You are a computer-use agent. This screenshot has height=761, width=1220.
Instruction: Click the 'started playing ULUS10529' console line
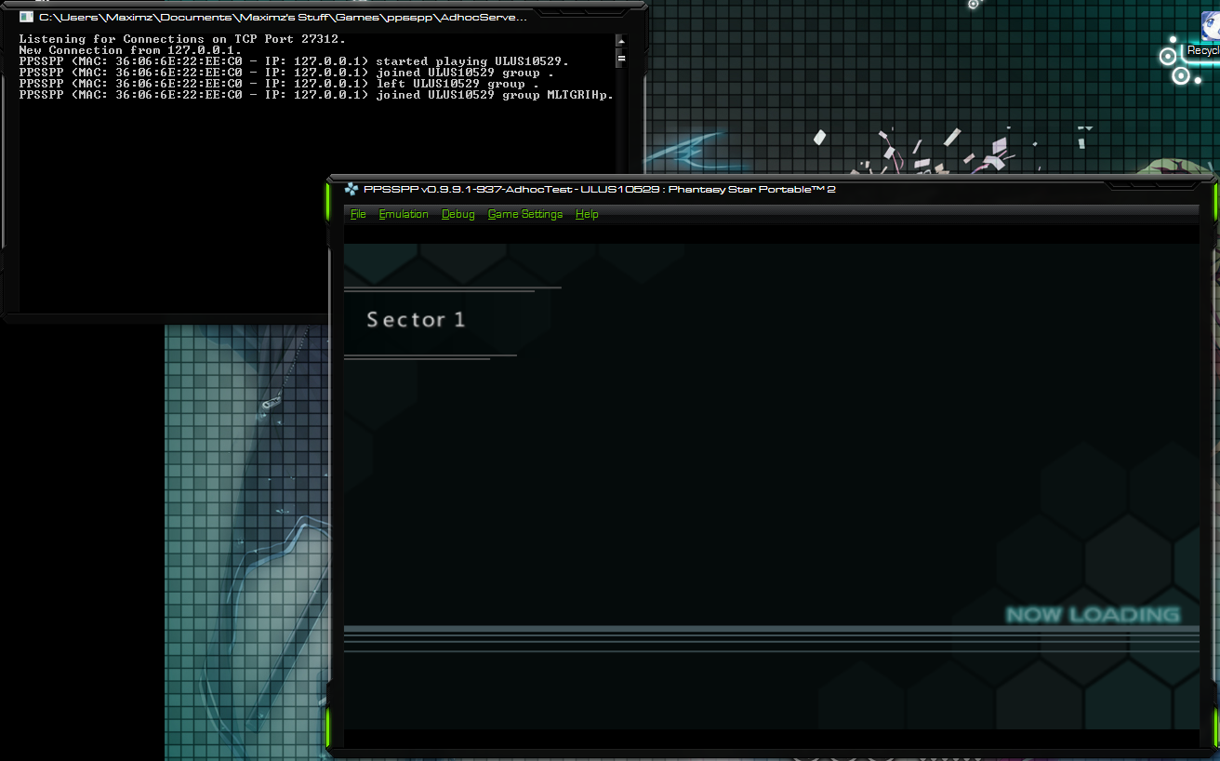[x=293, y=61]
